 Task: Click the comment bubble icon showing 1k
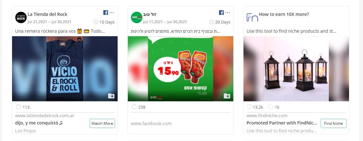[x=271, y=107]
